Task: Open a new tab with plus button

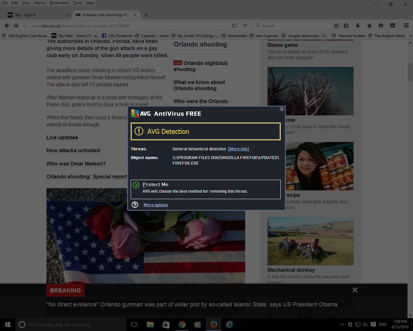Action: tap(146, 15)
